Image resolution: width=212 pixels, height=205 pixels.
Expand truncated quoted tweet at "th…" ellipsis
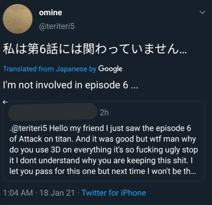pyautogui.click(x=192, y=171)
